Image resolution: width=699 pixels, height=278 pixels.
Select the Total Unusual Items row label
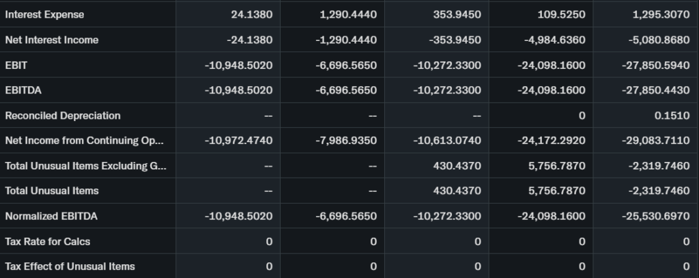(x=52, y=191)
